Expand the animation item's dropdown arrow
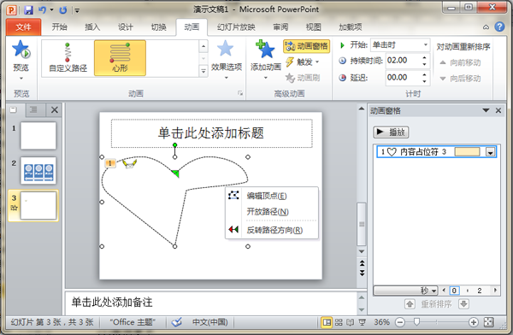 [490, 152]
